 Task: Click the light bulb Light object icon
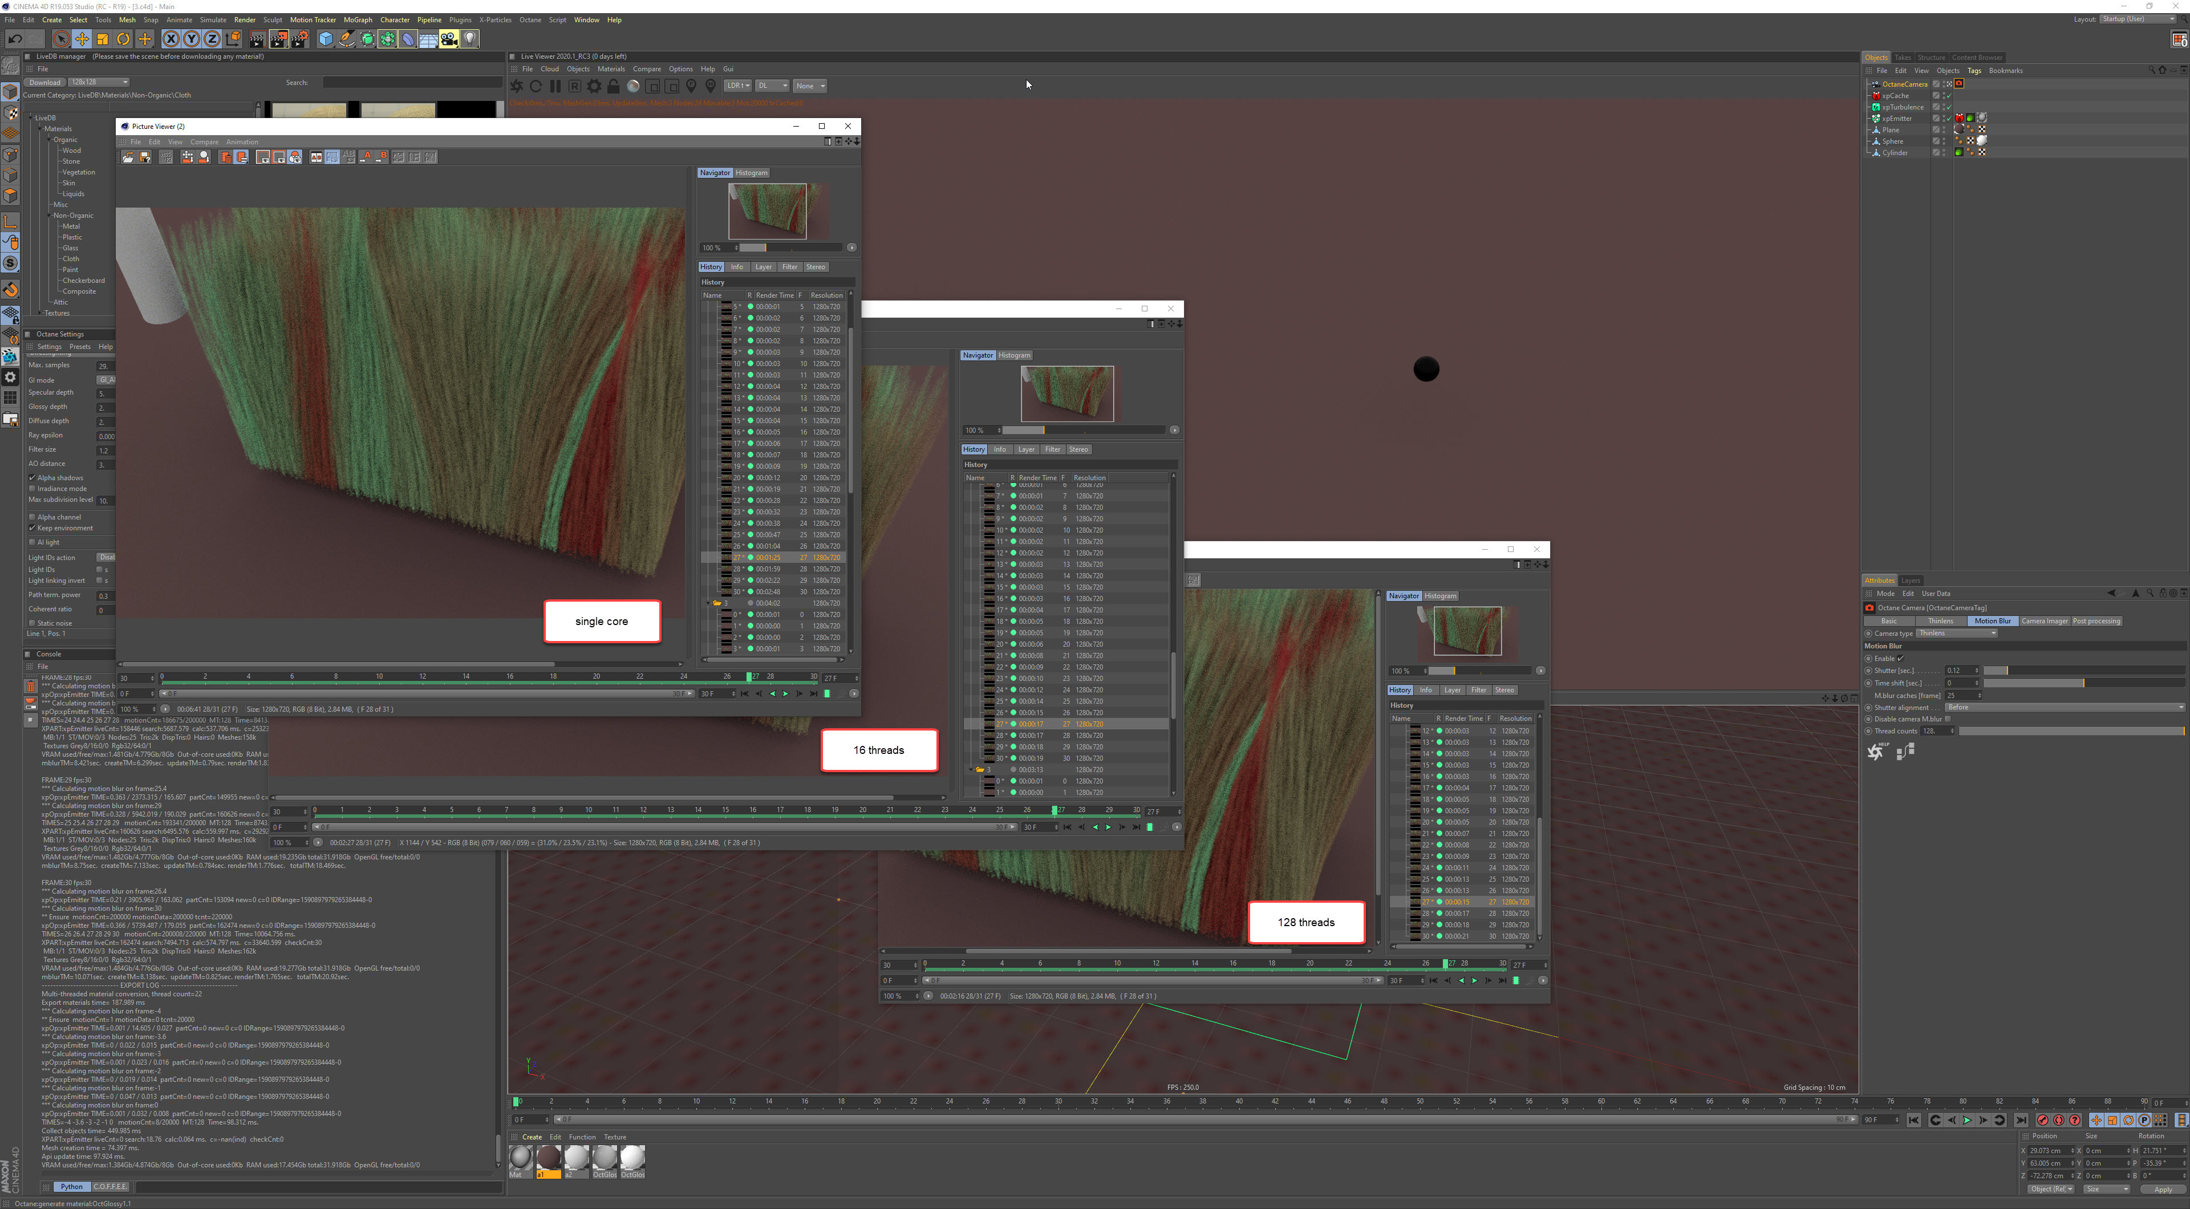tap(469, 39)
